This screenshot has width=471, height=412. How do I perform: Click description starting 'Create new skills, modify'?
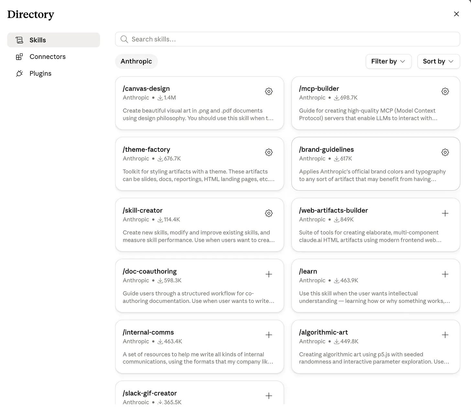(x=199, y=236)
